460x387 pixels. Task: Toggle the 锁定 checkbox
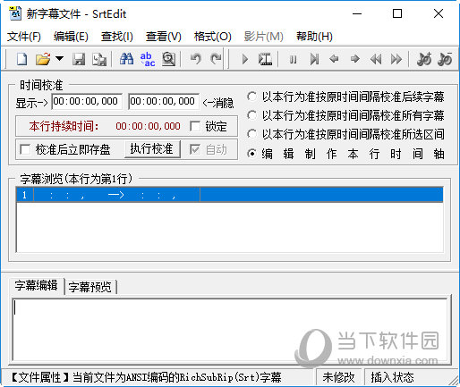(x=195, y=126)
